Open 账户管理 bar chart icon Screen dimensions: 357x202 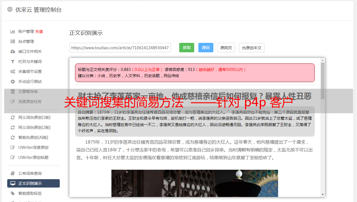[13, 31]
